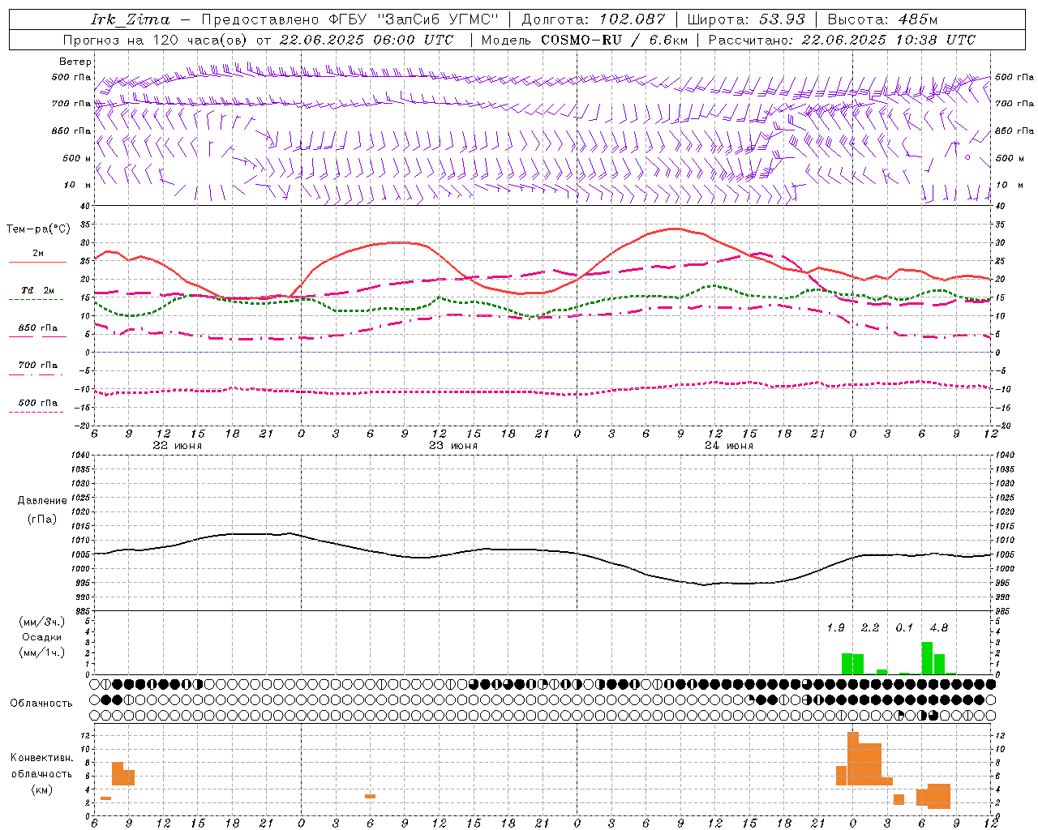Click "Прогноз на 120 часа(ов)" forecast text
This screenshot has height=830, width=1038.
156,40
